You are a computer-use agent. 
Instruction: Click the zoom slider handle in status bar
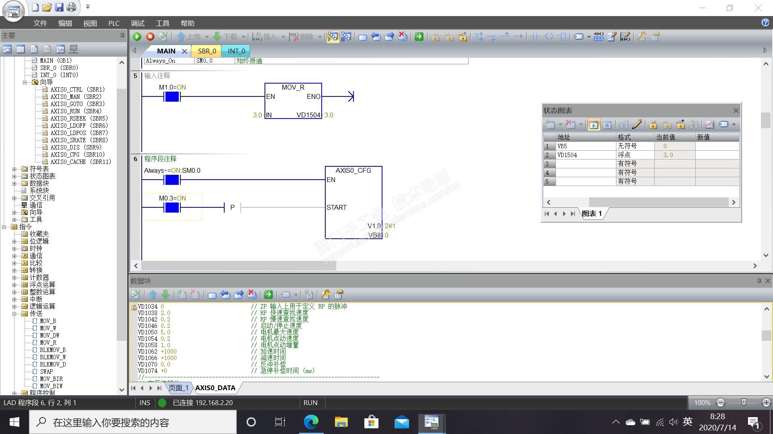pyautogui.click(x=743, y=402)
